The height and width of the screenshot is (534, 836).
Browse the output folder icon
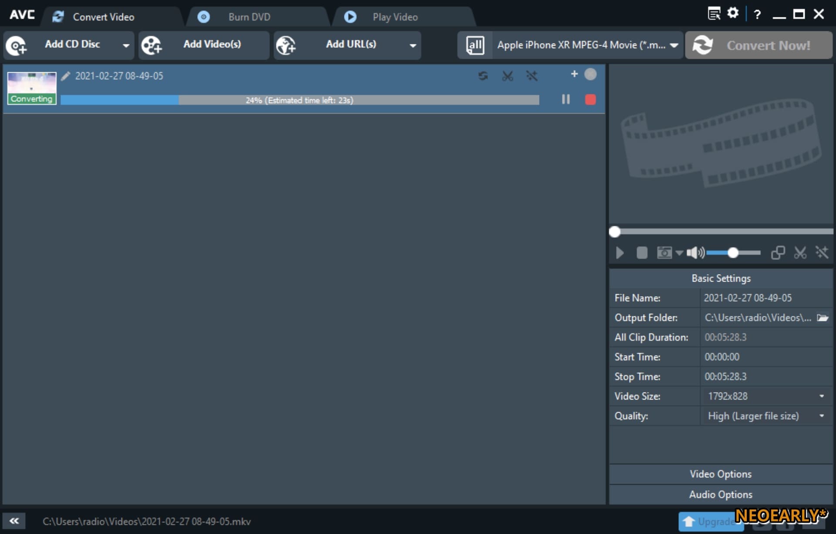point(822,318)
